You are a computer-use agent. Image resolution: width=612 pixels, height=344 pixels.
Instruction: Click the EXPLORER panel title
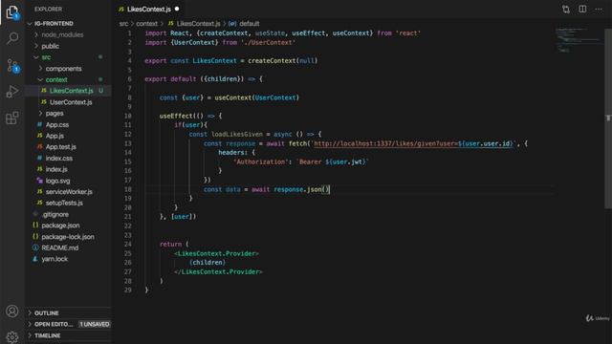(49, 9)
